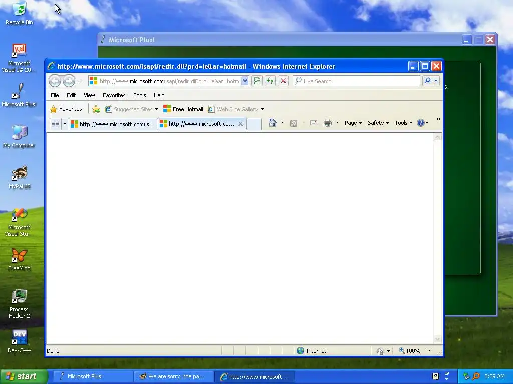
Task: Open the Favorites menu in menu bar
Action: (x=114, y=95)
